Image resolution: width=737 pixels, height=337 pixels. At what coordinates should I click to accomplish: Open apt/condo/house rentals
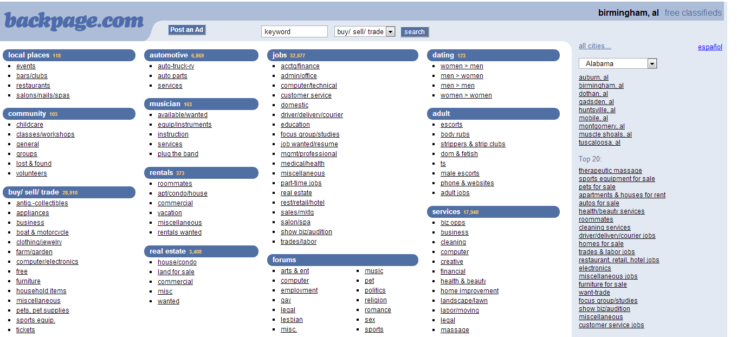click(x=183, y=193)
